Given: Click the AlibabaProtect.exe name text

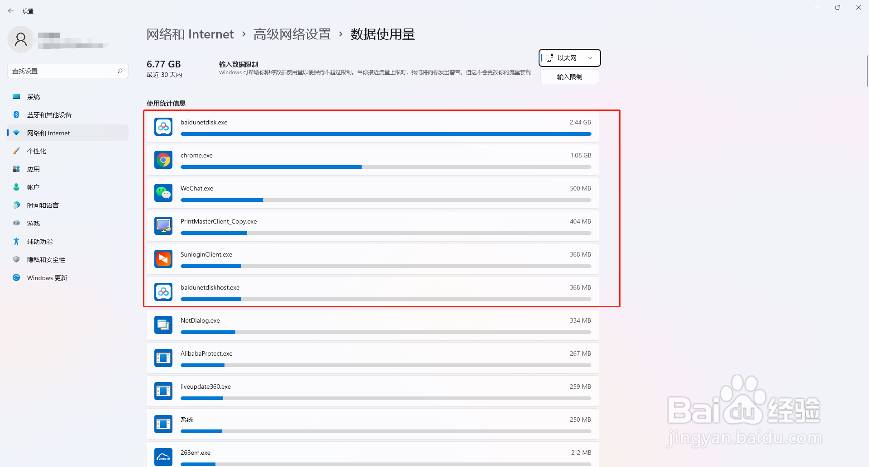Looking at the screenshot, I should tap(206, 353).
